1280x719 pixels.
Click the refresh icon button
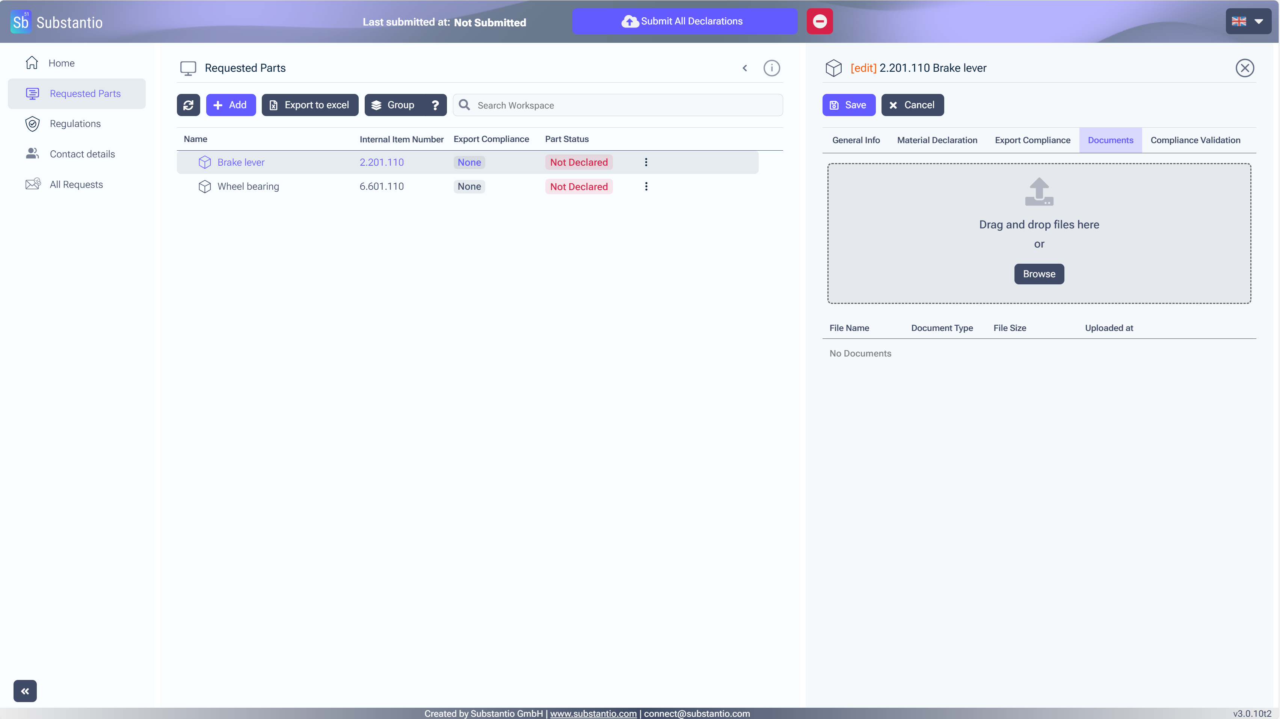coord(188,105)
